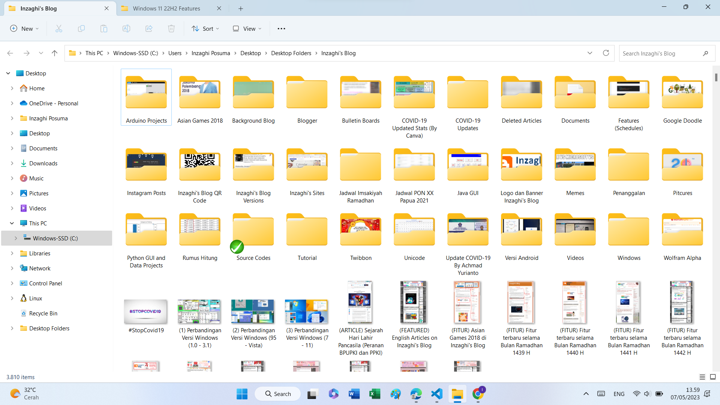The height and width of the screenshot is (405, 720).
Task: Open Task View on the taskbar
Action: point(312,394)
